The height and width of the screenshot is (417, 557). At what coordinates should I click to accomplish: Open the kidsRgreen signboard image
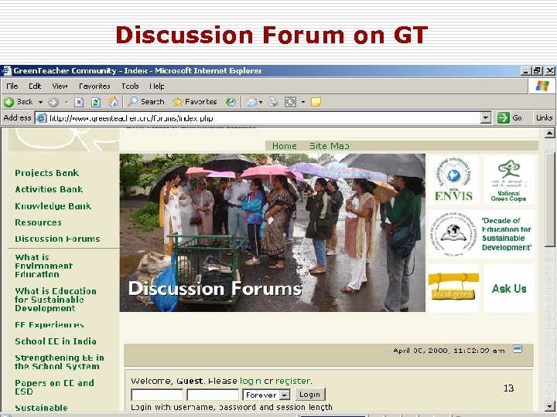point(453,287)
